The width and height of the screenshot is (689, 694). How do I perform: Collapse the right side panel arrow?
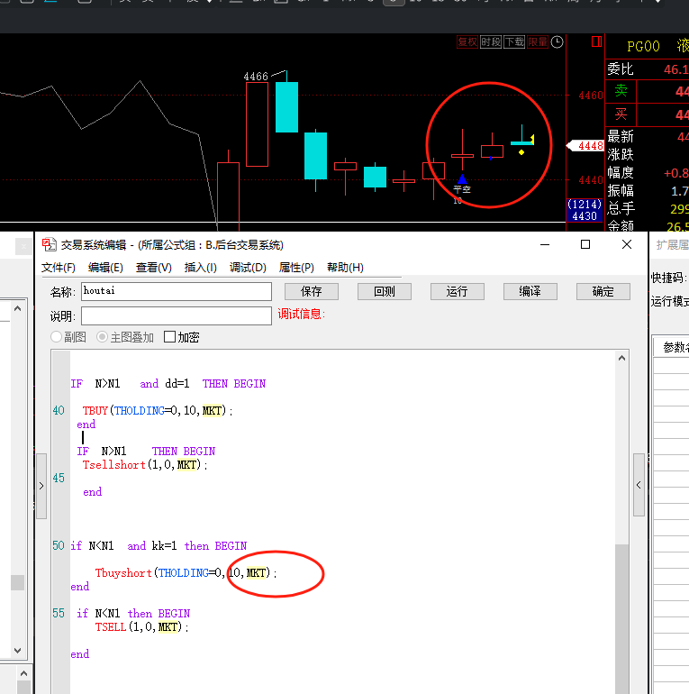[x=639, y=485]
